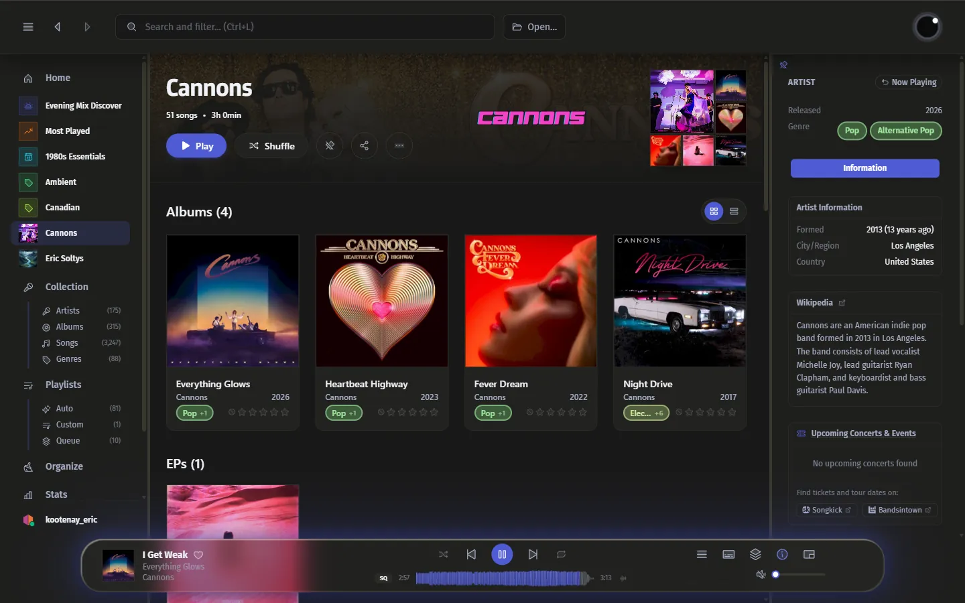Pin the Artist side panel

click(783, 65)
